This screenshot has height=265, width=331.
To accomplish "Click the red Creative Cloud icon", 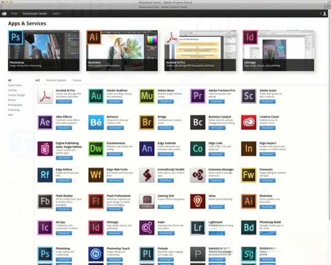I will pyautogui.click(x=248, y=123).
